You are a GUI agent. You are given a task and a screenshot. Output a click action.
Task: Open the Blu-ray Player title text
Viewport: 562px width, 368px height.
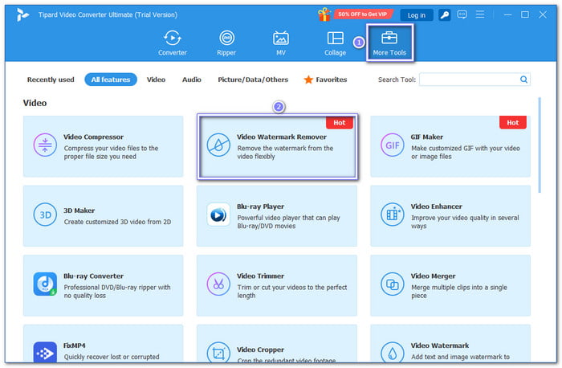pos(261,206)
